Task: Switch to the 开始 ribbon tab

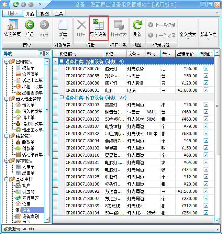Action: pyautogui.click(x=30, y=14)
